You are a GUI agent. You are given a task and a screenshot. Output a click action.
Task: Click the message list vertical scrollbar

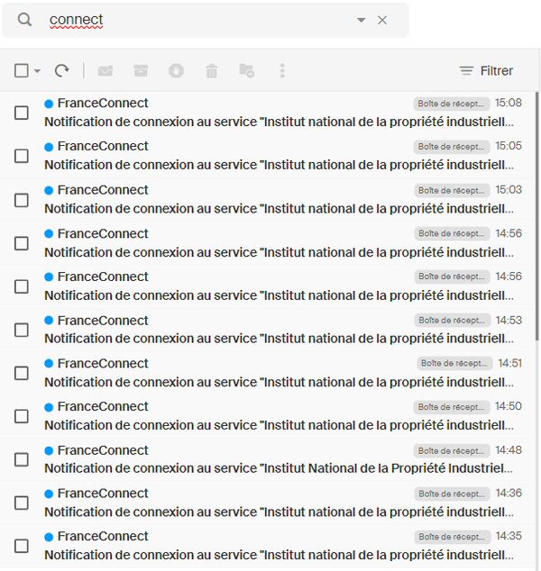tap(537, 216)
